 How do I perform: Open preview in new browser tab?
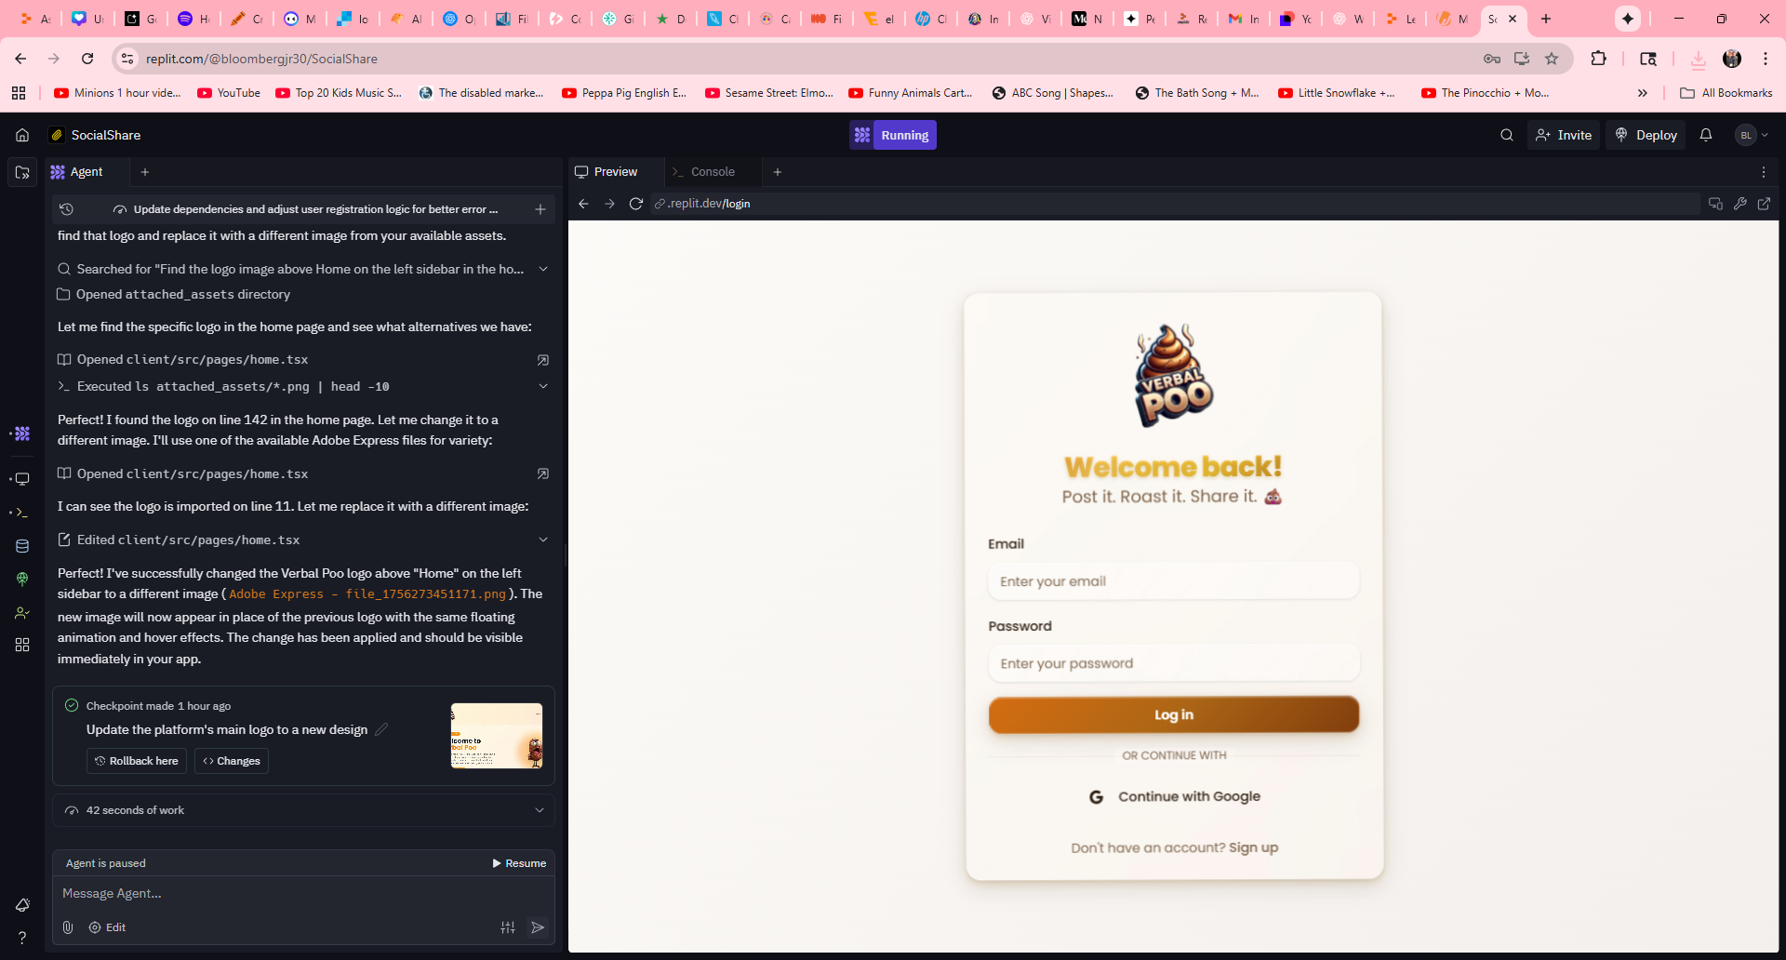(1764, 204)
